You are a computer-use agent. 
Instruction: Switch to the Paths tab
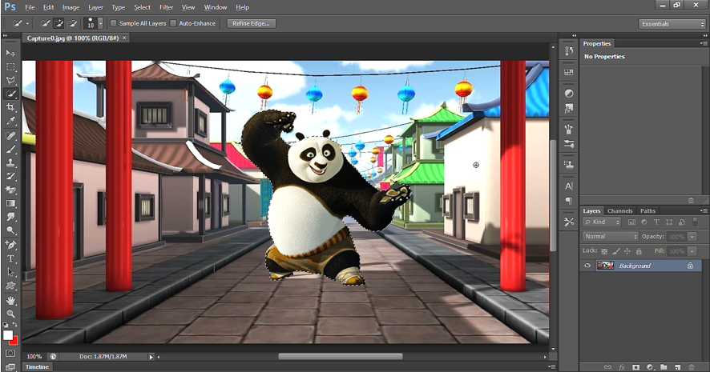[x=647, y=210]
